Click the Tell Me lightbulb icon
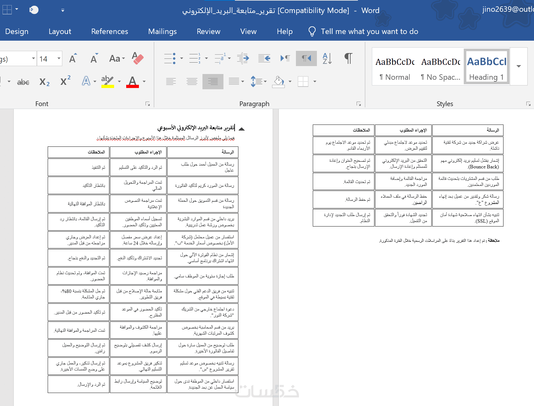 click(312, 31)
